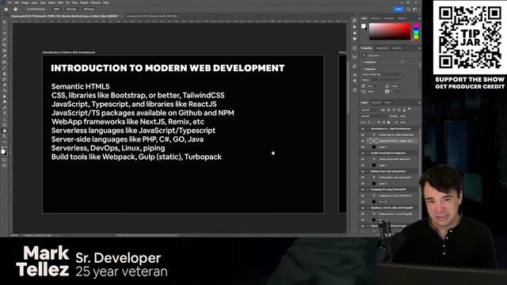Collapse the Vanilla JavaScript for Beginners group

pyautogui.click(x=368, y=153)
